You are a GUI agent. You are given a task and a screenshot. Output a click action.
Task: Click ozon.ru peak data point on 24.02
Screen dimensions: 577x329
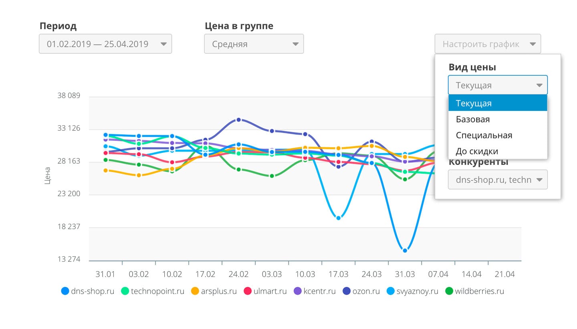tap(238, 120)
